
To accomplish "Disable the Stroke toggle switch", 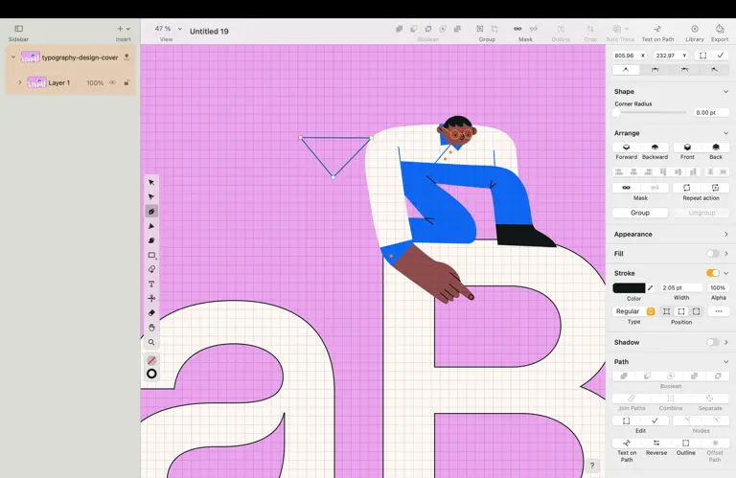I will pos(713,273).
